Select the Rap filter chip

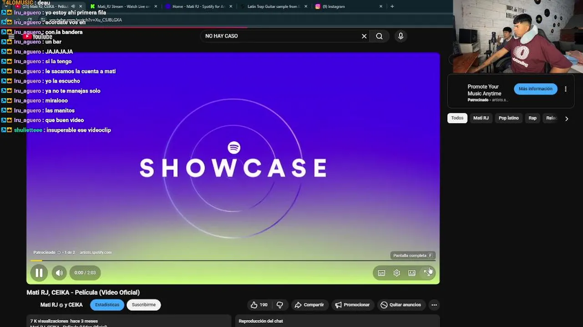[532, 118]
